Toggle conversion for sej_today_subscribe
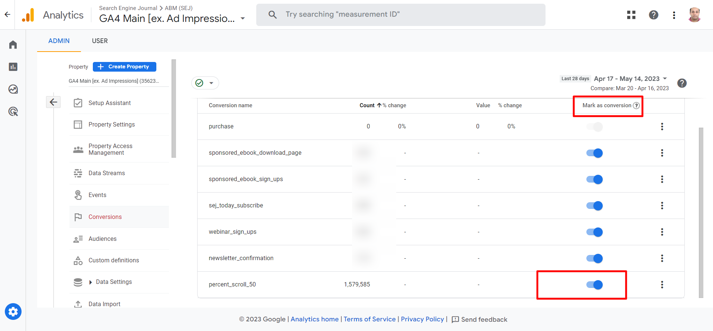Viewport: 713px width, 331px height. [595, 206]
